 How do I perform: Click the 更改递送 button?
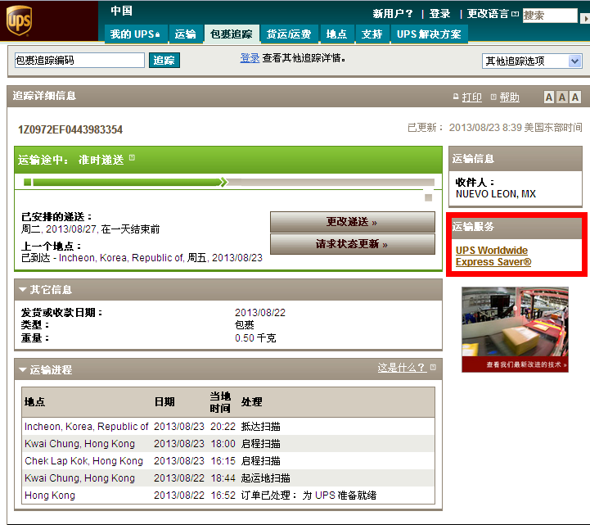click(353, 222)
